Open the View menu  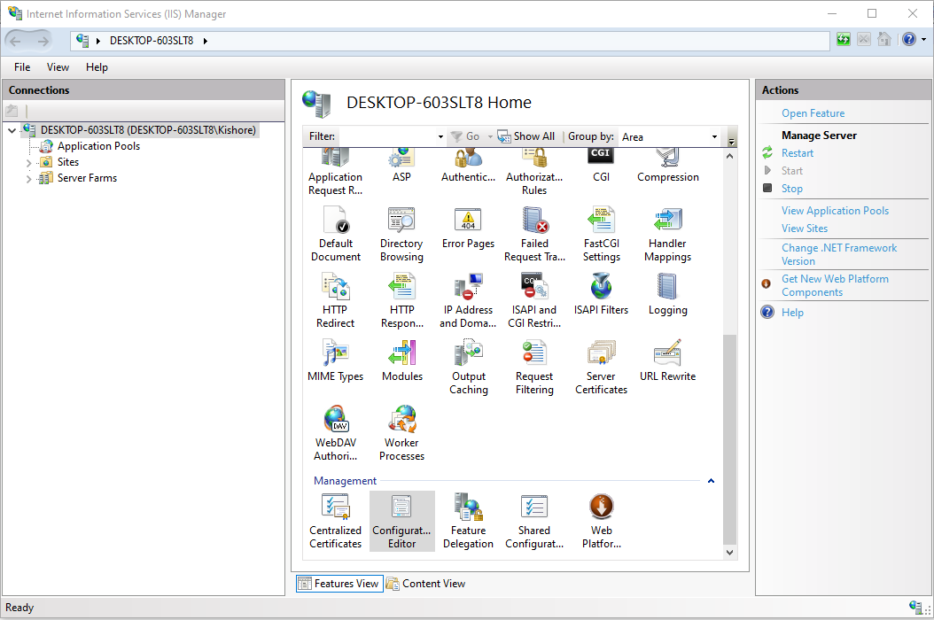point(58,67)
